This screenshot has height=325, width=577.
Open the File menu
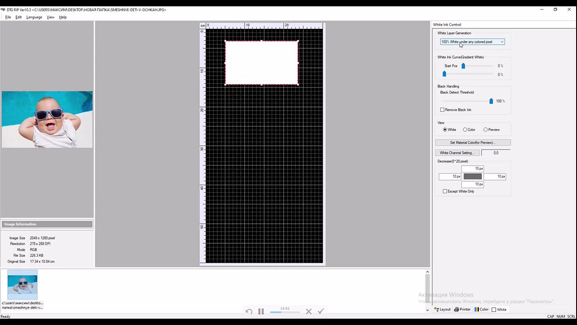click(8, 17)
